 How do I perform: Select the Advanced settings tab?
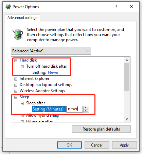click(22, 18)
